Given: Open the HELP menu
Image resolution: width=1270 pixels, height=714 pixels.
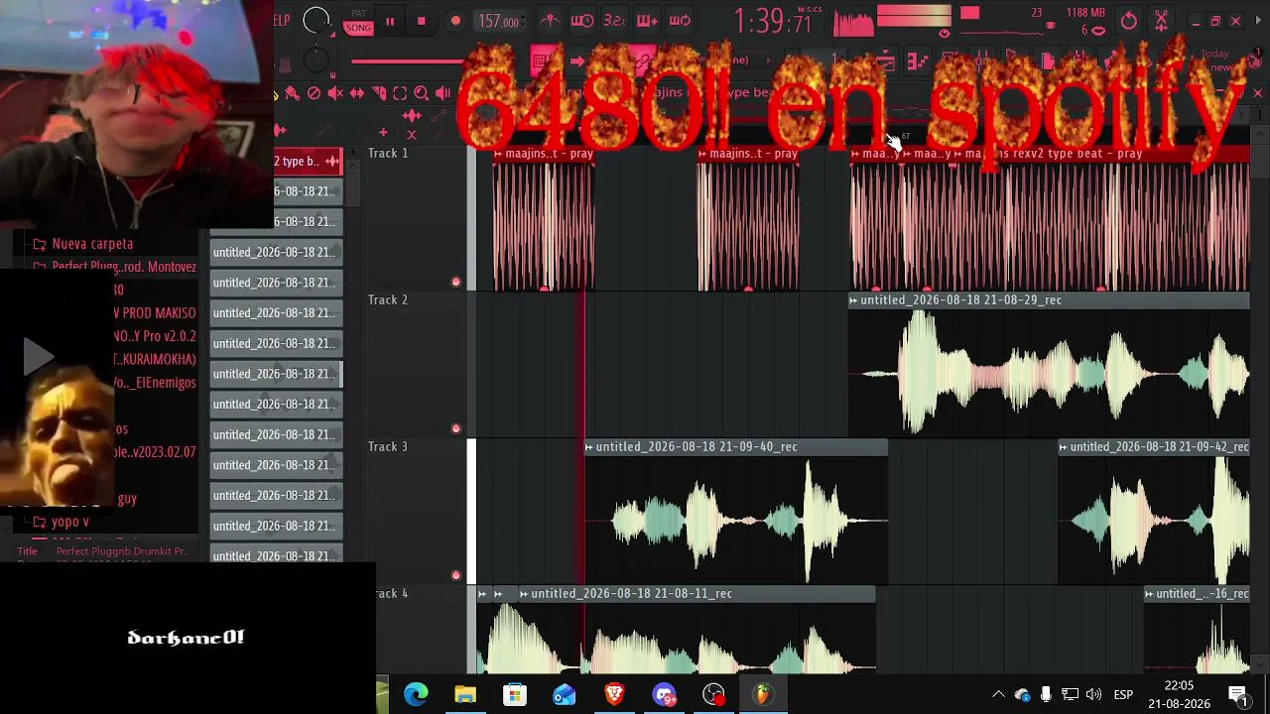Looking at the screenshot, I should tap(282, 21).
